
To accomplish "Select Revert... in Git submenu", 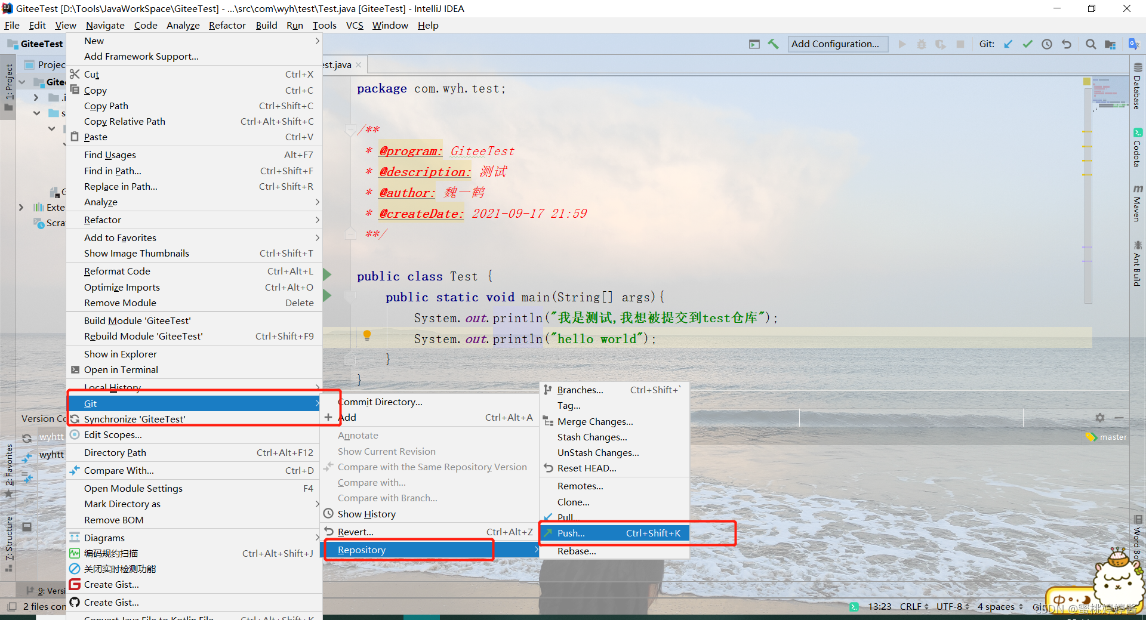I will pyautogui.click(x=430, y=532).
